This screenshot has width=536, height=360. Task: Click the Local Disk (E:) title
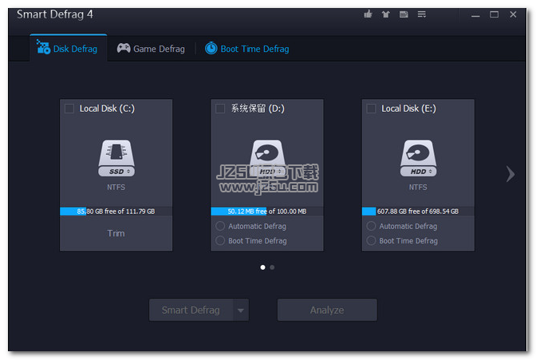point(409,109)
